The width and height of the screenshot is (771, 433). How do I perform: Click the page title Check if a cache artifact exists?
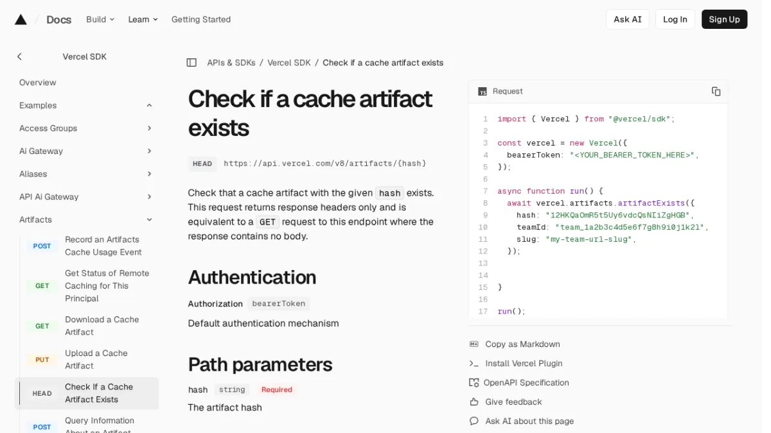tap(310, 113)
